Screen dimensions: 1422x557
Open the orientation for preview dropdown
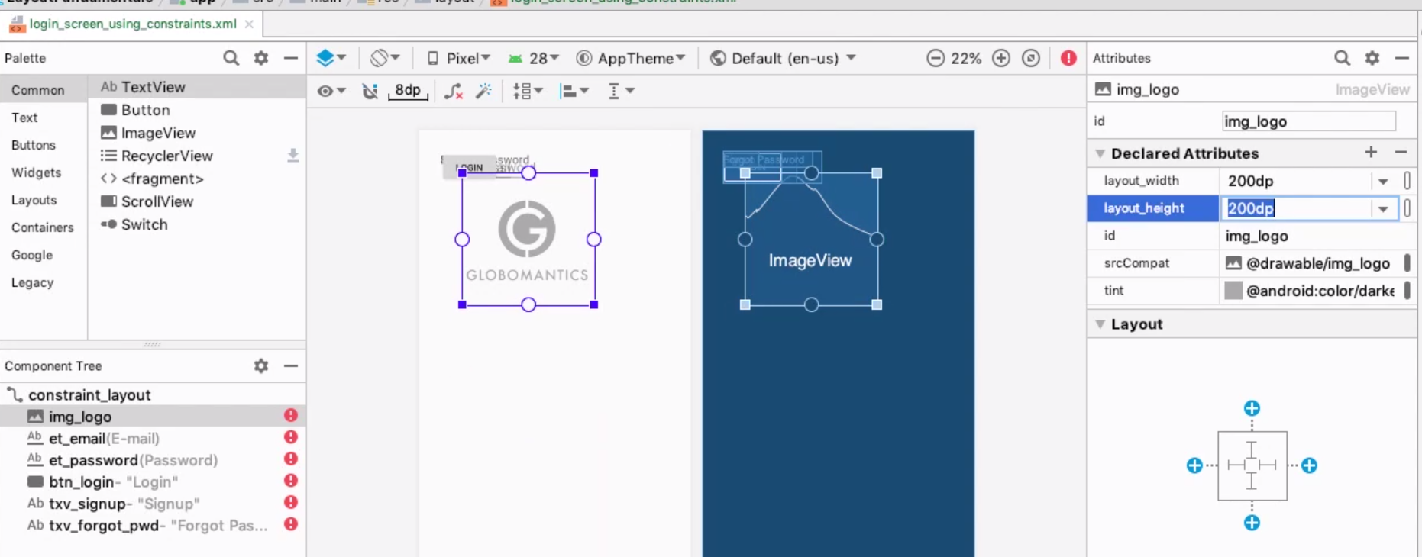point(385,58)
